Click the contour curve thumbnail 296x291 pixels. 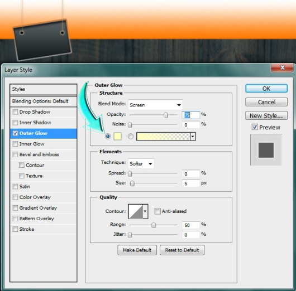(136, 211)
